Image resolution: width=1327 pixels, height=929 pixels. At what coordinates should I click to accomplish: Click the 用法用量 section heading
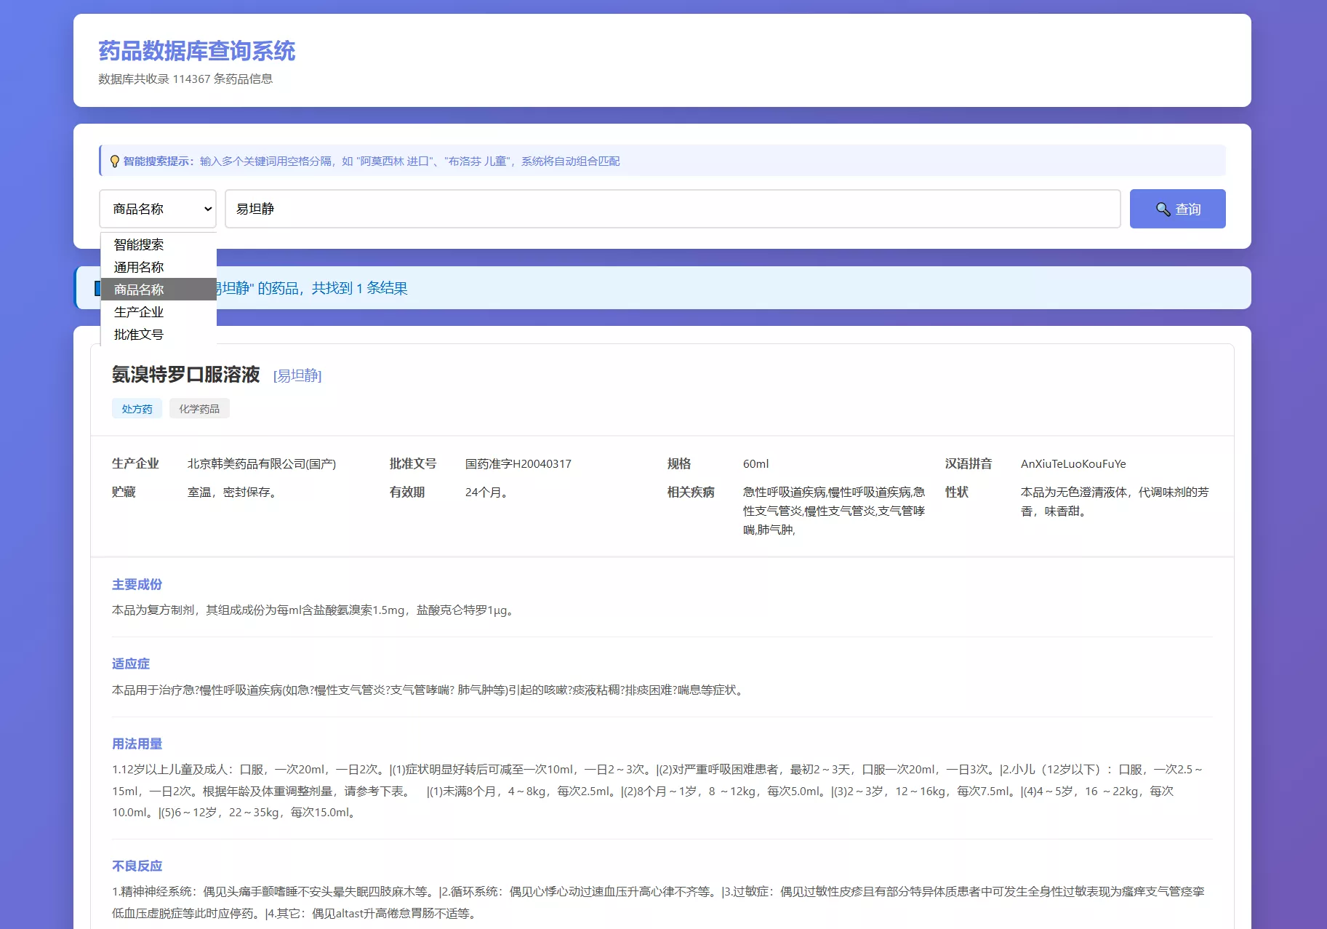[x=137, y=743]
